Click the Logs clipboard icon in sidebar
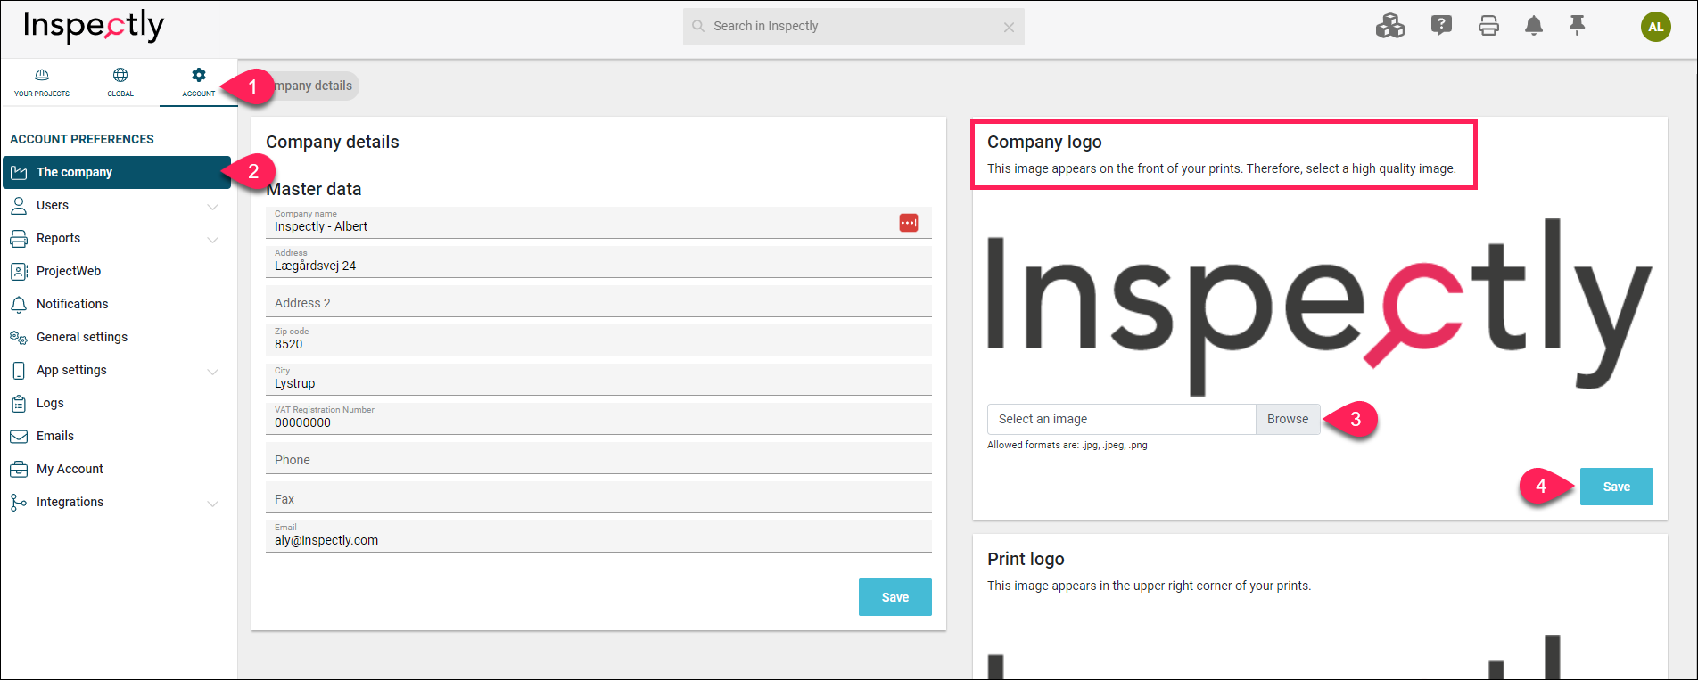The image size is (1698, 680). [x=19, y=403]
